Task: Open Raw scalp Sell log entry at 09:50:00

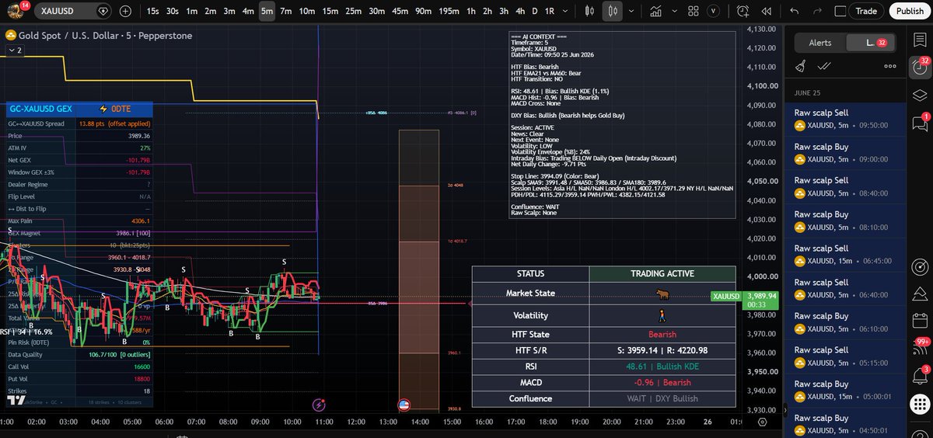Action: (x=844, y=118)
